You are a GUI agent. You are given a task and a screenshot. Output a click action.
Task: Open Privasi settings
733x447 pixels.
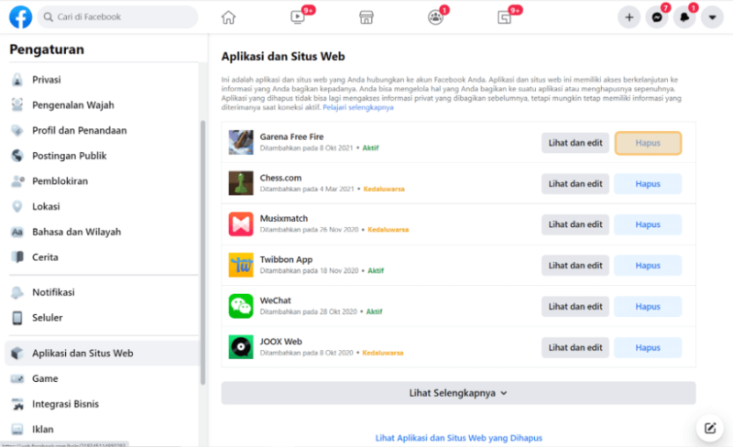point(102,80)
